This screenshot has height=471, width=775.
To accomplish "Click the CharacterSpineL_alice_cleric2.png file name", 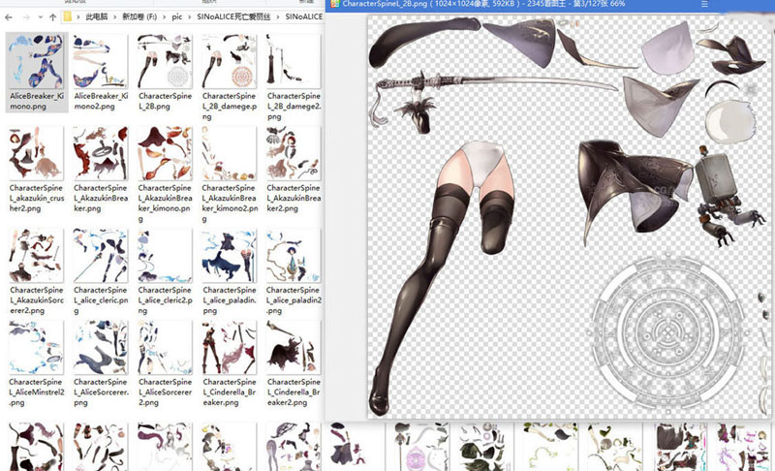I will click(165, 300).
